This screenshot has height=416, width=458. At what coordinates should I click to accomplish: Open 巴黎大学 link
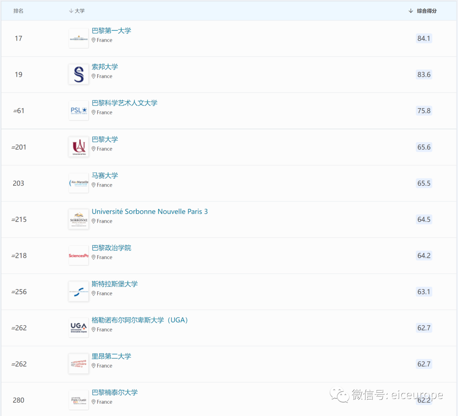[x=105, y=140]
